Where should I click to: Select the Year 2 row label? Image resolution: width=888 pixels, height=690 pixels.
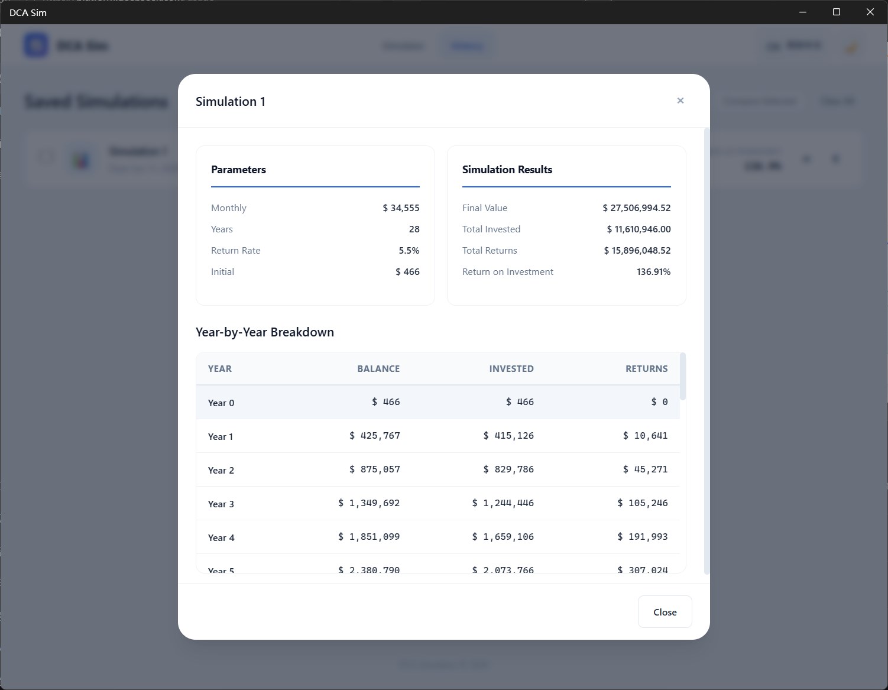(x=221, y=470)
